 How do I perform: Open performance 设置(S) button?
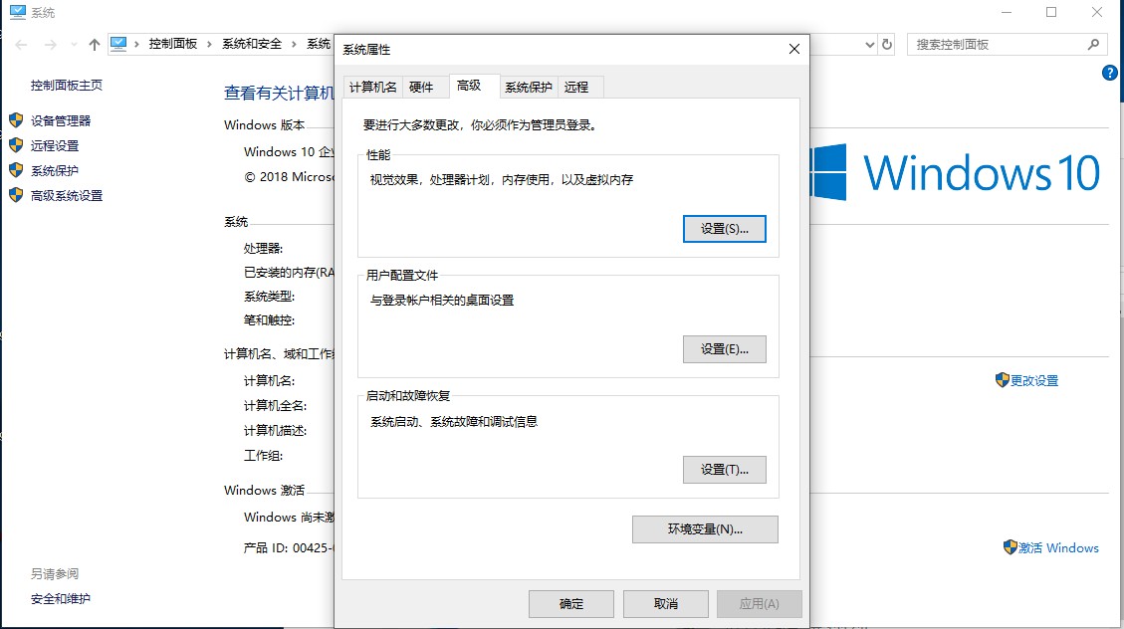[x=724, y=229]
